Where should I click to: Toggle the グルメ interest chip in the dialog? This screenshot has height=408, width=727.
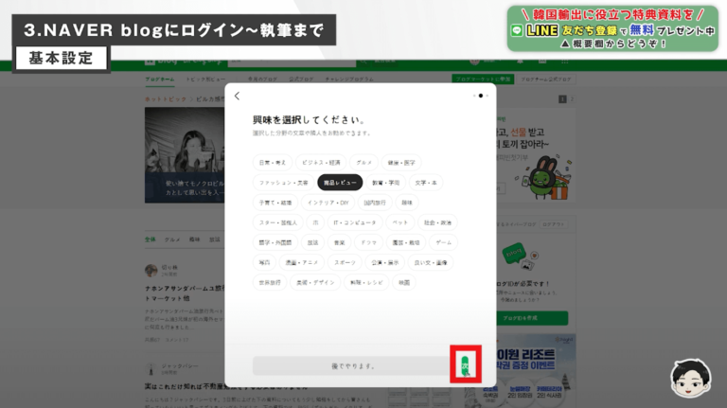tap(363, 163)
